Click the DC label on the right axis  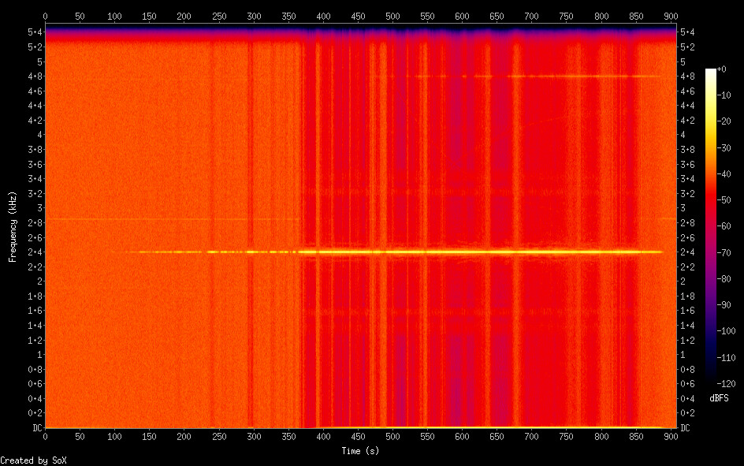[x=685, y=427]
